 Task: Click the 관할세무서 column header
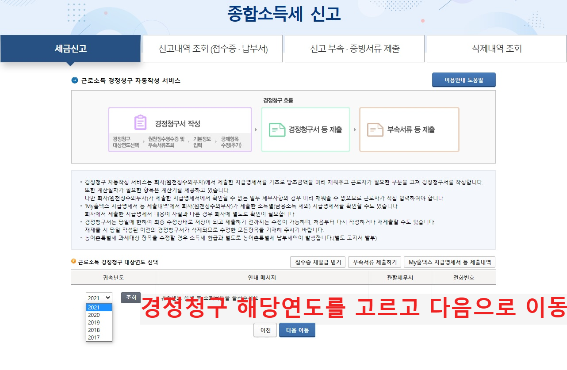pos(400,278)
